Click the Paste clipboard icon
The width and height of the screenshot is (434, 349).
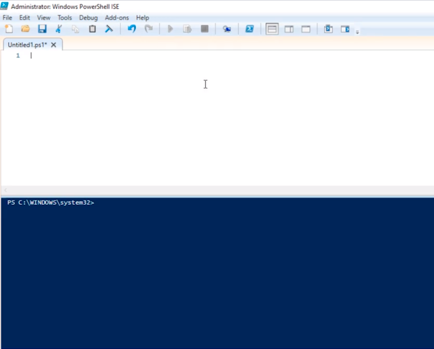[x=92, y=29]
